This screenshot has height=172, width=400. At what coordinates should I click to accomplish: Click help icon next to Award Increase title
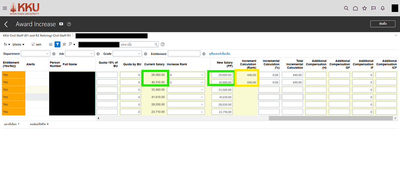pyautogui.click(x=69, y=24)
